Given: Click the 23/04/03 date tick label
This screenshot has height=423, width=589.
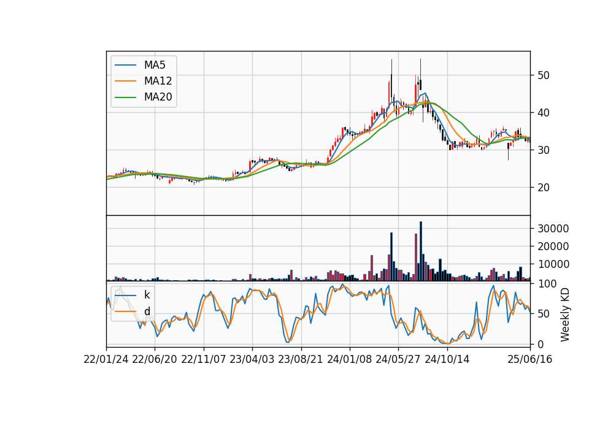Looking at the screenshot, I should tap(252, 359).
